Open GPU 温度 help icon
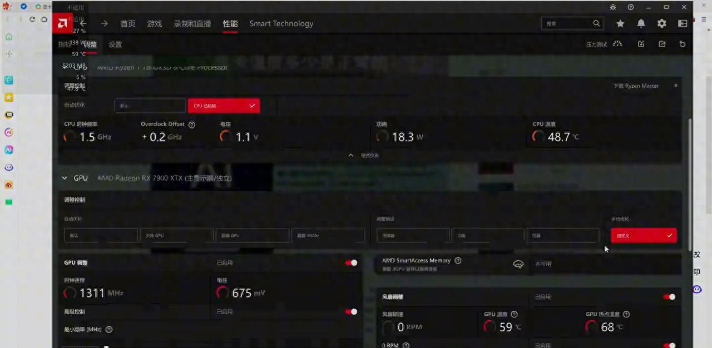 tap(514, 314)
